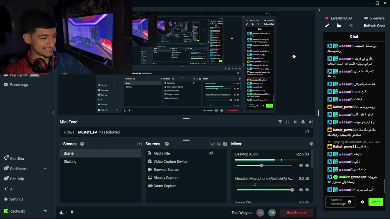The height and width of the screenshot is (219, 390).
Task: Click the first icon right of Sources header
Action: coord(212,144)
